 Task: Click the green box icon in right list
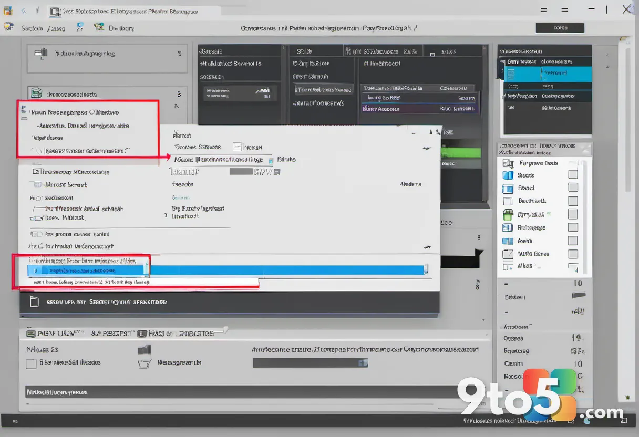tap(508, 214)
